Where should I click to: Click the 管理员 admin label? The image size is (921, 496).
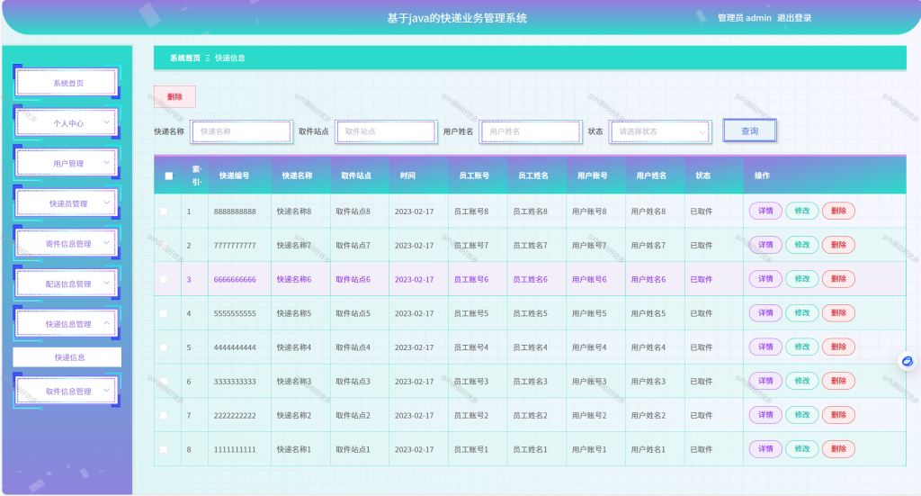[x=744, y=18]
